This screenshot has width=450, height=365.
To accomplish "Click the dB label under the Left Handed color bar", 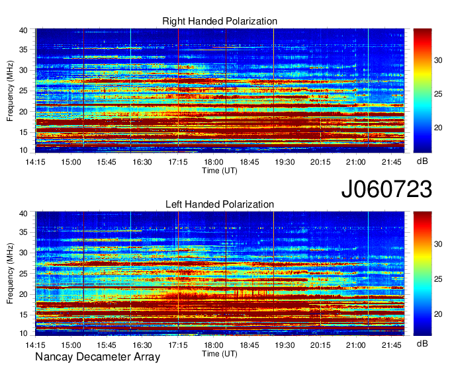I will (422, 343).
